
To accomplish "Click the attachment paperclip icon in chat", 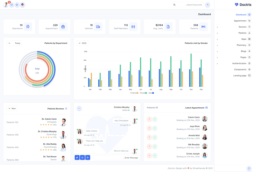I will click(77, 157).
